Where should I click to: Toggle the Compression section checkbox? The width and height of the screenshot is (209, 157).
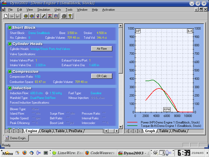pyautogui.click(x=10, y=71)
